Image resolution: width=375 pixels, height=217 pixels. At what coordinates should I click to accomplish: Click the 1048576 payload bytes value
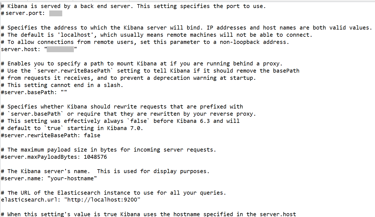click(x=95, y=157)
